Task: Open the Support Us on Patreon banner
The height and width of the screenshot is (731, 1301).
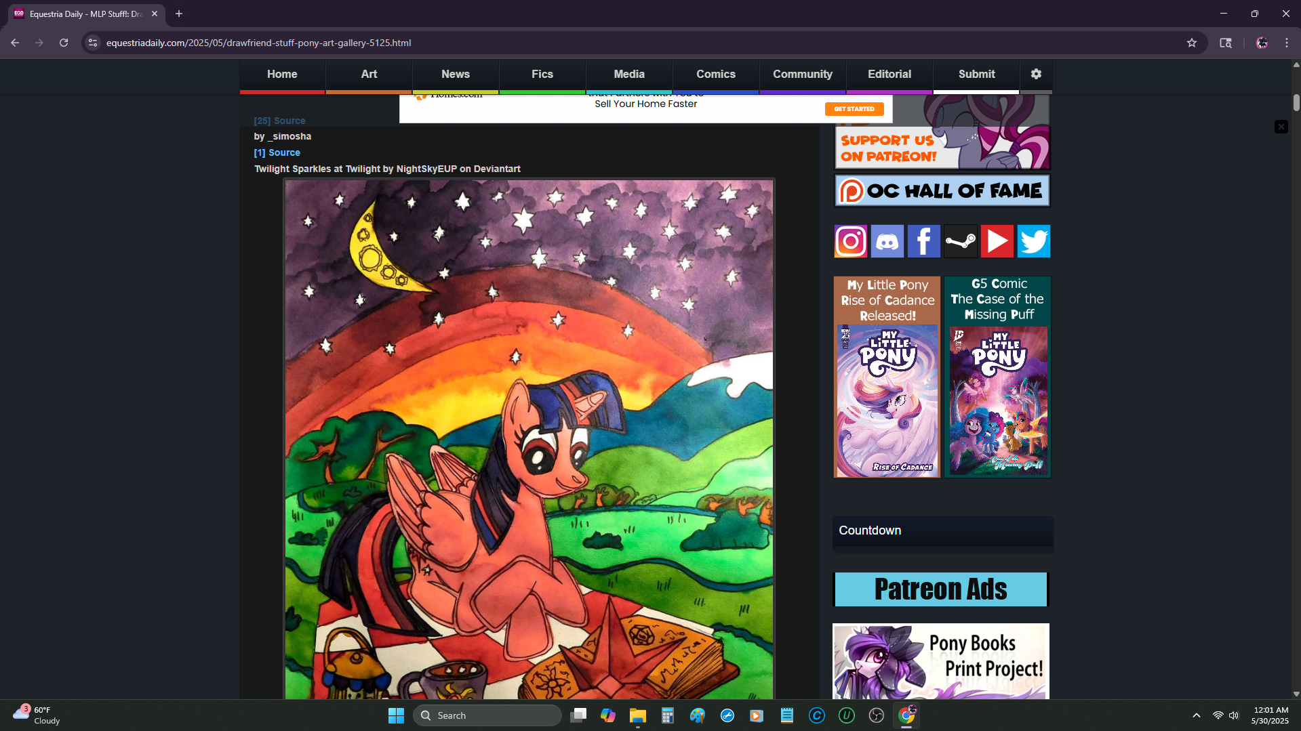Action: point(942,132)
